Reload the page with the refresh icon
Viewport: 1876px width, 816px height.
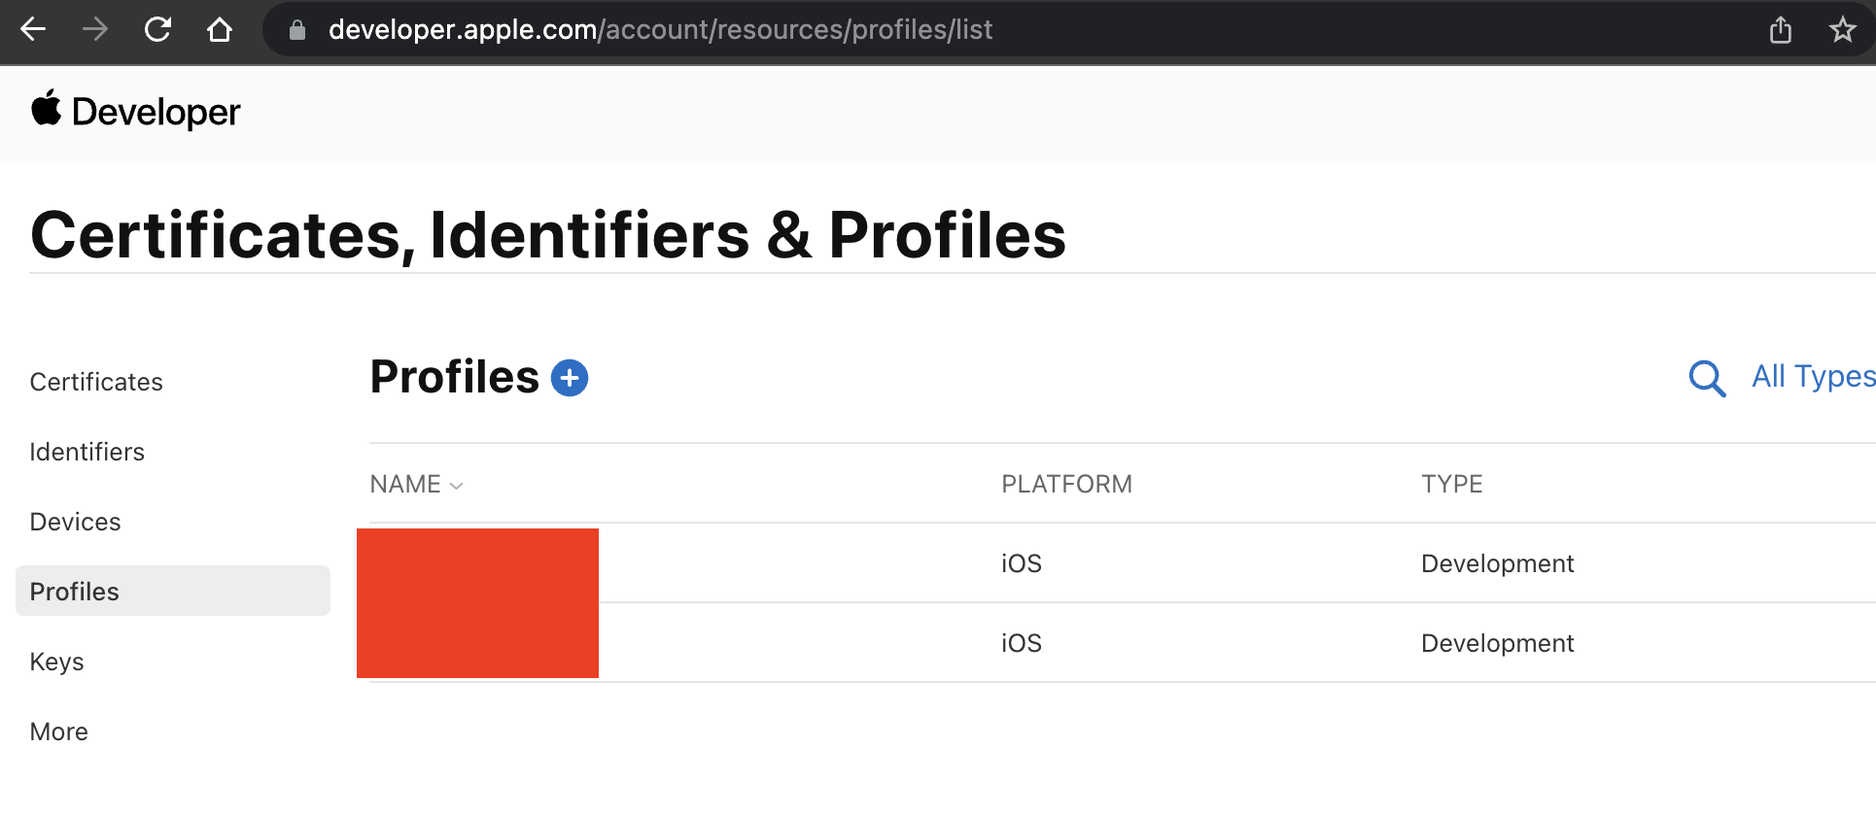[x=157, y=30]
